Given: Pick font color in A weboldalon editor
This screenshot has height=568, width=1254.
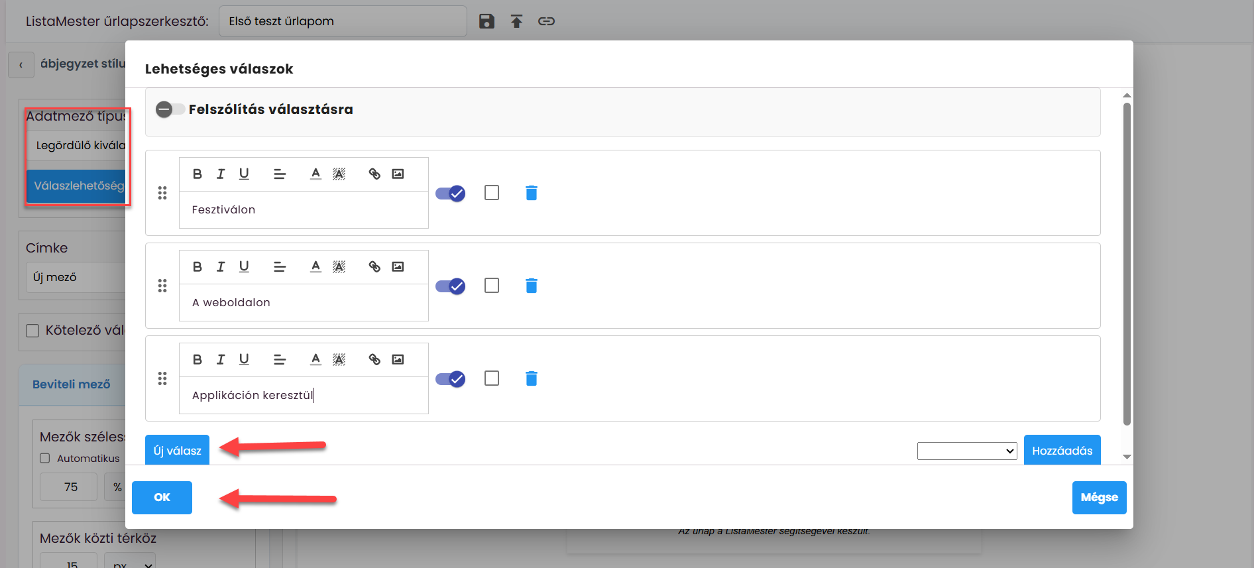Looking at the screenshot, I should tap(315, 266).
